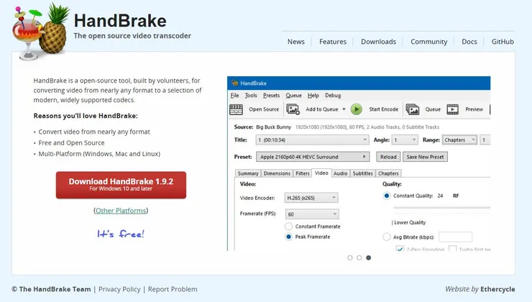
Task: Select the Constant Framerate radio button
Action: tap(289, 226)
